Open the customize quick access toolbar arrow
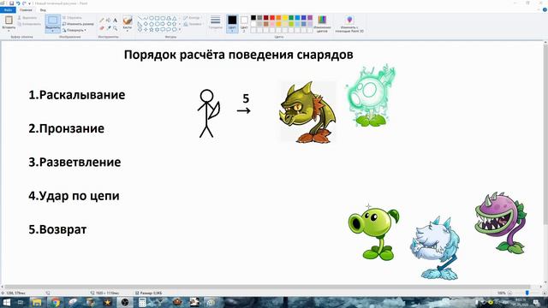This screenshot has height=308, width=548. pos(29,3)
